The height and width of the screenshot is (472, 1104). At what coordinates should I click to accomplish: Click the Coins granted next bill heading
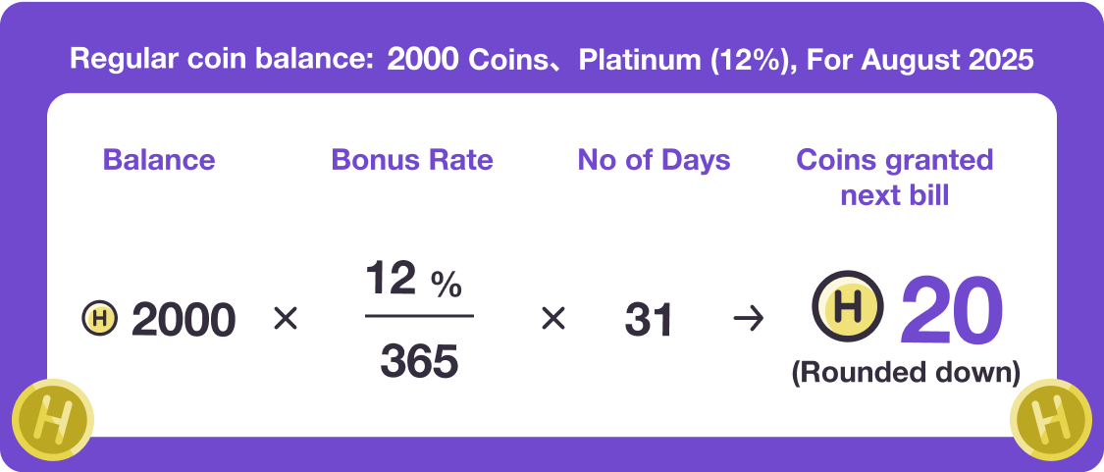(895, 177)
